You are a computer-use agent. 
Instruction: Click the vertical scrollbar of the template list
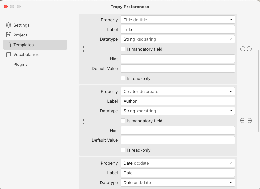(258, 91)
